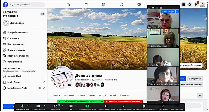The width and height of the screenshot is (209, 112).
Task: Show more participants with the down chevron
Action: click(x=163, y=103)
